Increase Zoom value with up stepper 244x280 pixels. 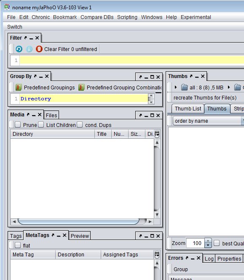pyautogui.click(x=208, y=241)
